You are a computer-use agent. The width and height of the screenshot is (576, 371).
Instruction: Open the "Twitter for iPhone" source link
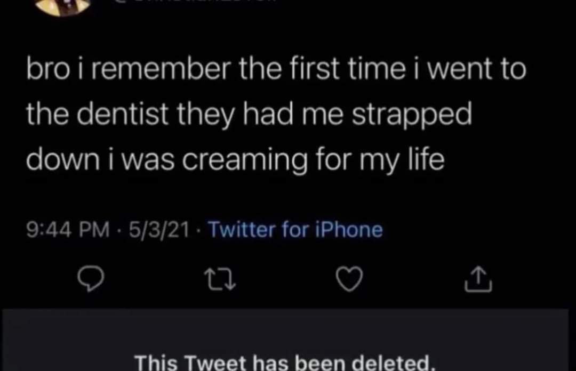pos(295,230)
